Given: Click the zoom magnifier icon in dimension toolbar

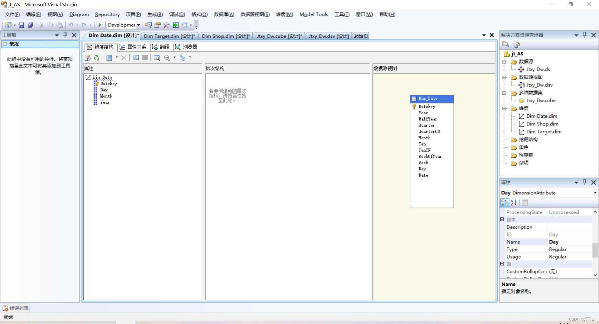Looking at the screenshot, I should [x=167, y=58].
